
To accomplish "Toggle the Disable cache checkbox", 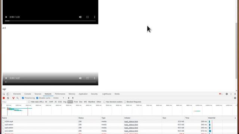I will [37, 98].
